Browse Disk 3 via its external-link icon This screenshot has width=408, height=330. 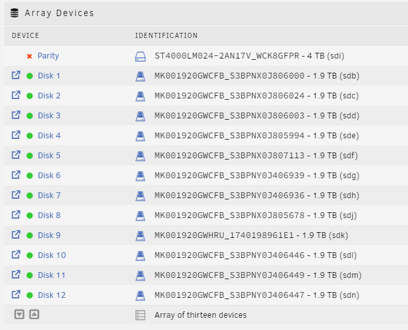(16, 115)
